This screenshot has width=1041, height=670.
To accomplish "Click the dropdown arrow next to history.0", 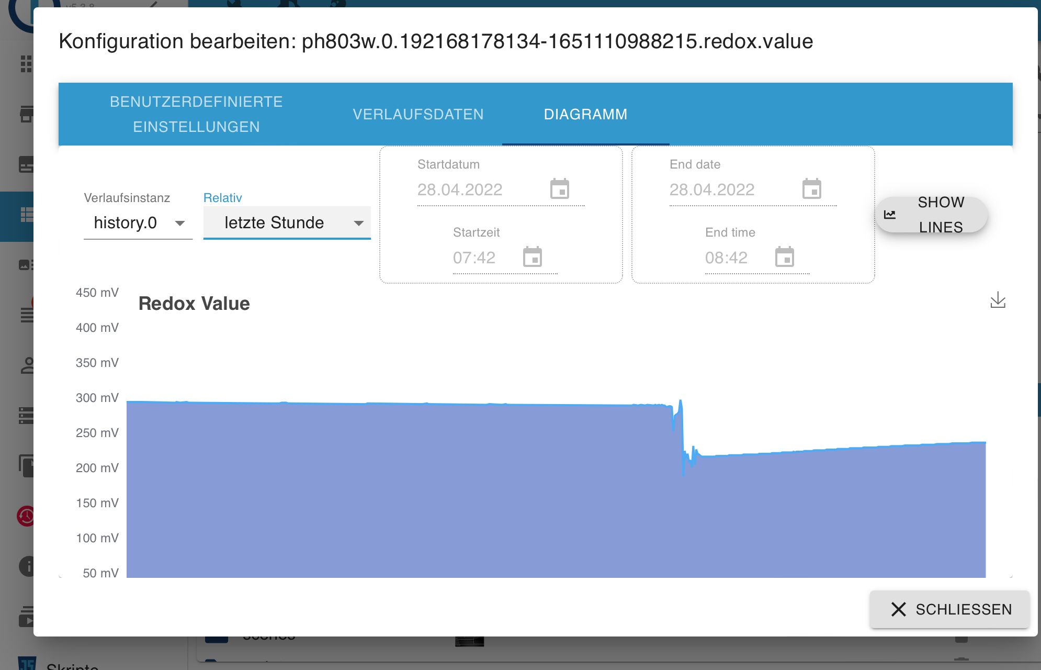I will click(180, 224).
